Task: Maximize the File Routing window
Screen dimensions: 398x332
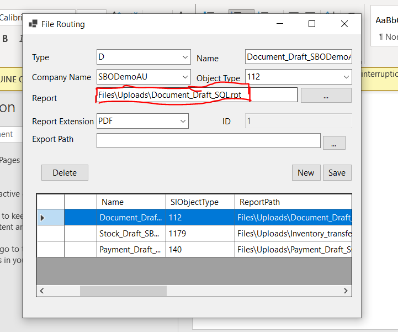Action: pyautogui.click(x=312, y=24)
